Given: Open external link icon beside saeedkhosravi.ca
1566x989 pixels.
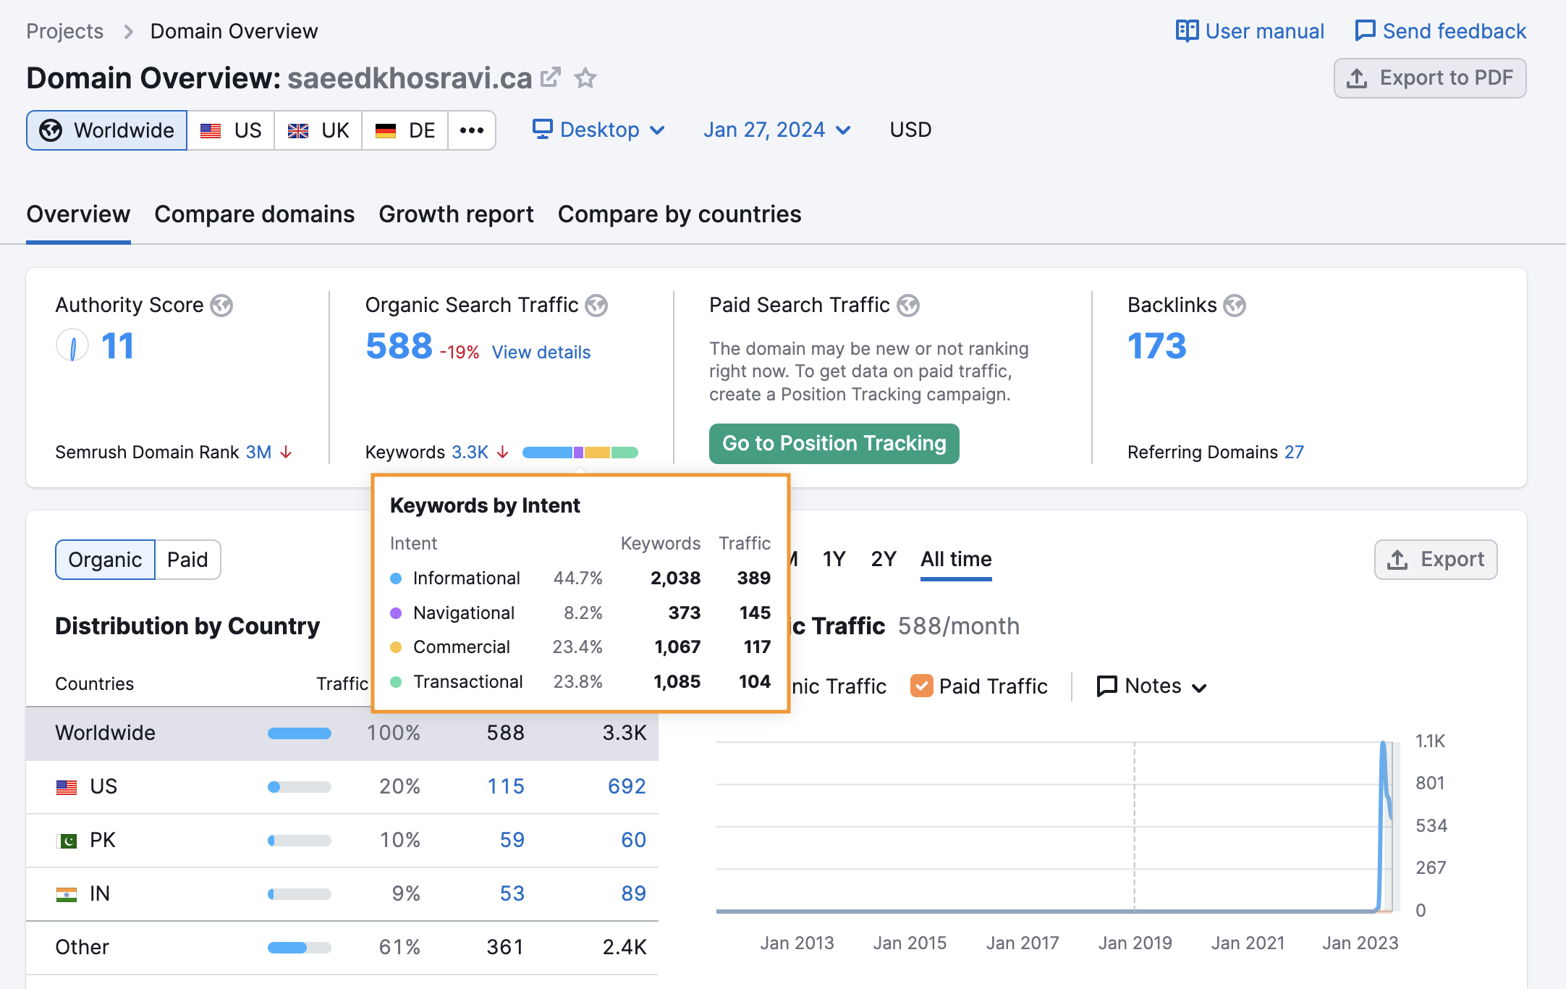Looking at the screenshot, I should (551, 77).
